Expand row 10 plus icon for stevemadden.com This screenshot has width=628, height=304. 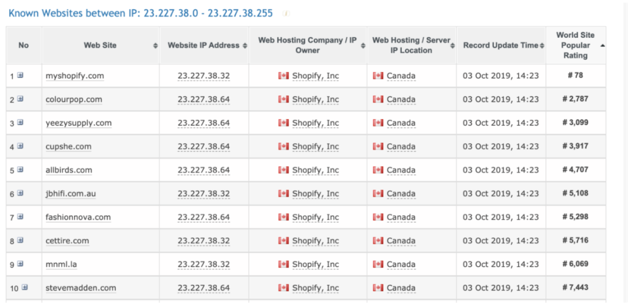click(x=24, y=288)
